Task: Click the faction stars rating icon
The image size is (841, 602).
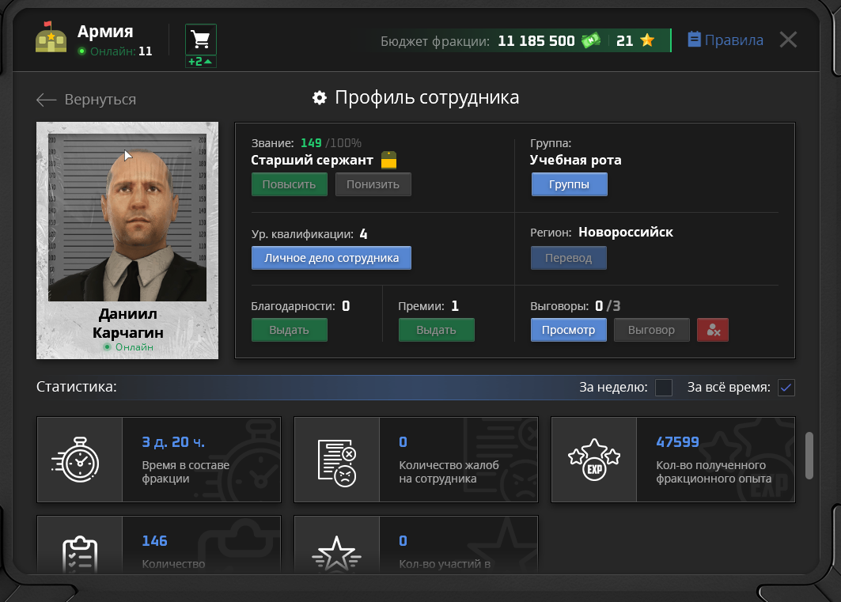Action: 647,40
